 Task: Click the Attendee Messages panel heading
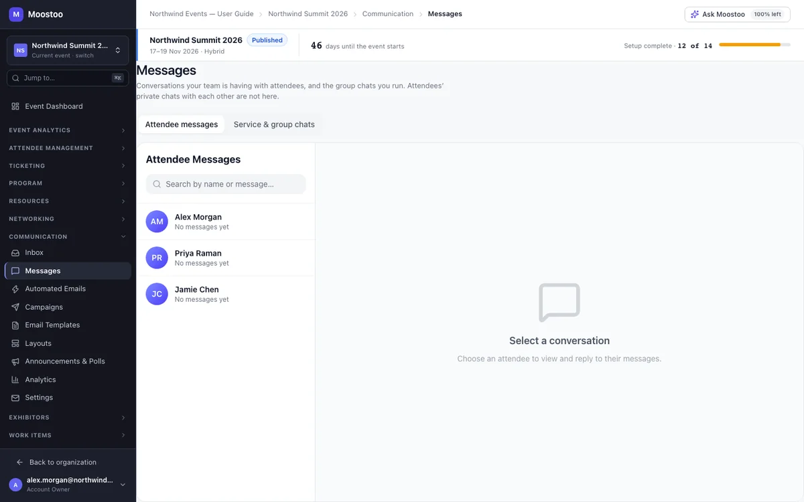click(x=193, y=159)
